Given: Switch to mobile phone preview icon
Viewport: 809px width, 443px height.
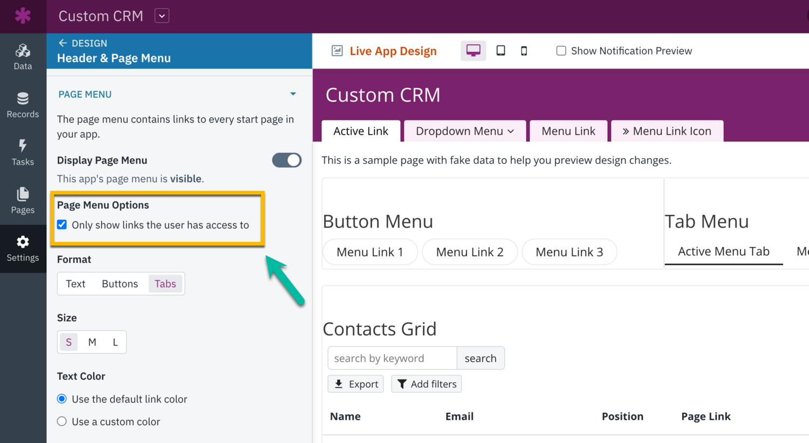Looking at the screenshot, I should click(524, 51).
